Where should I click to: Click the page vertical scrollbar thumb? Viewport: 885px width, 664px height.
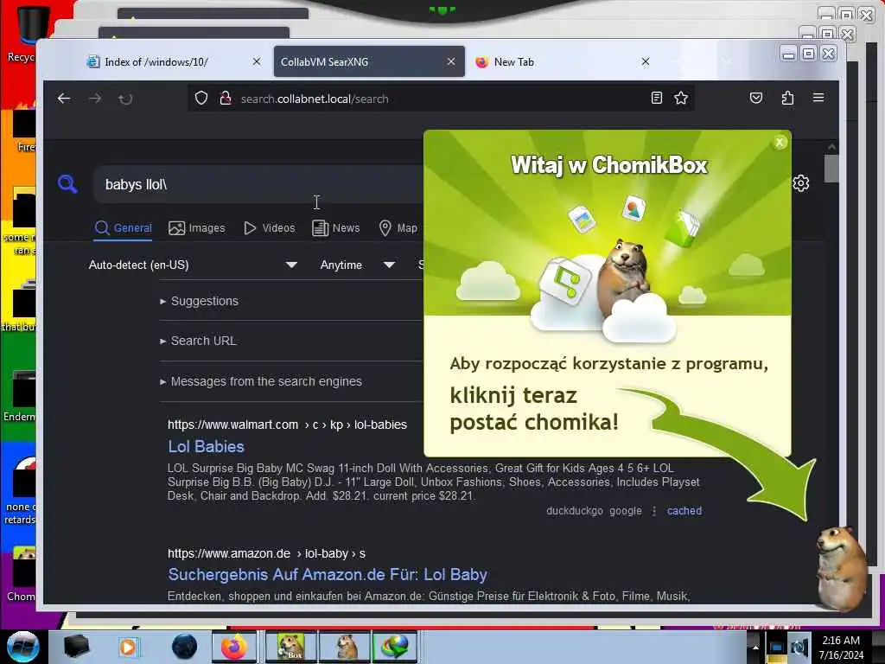[831, 169]
